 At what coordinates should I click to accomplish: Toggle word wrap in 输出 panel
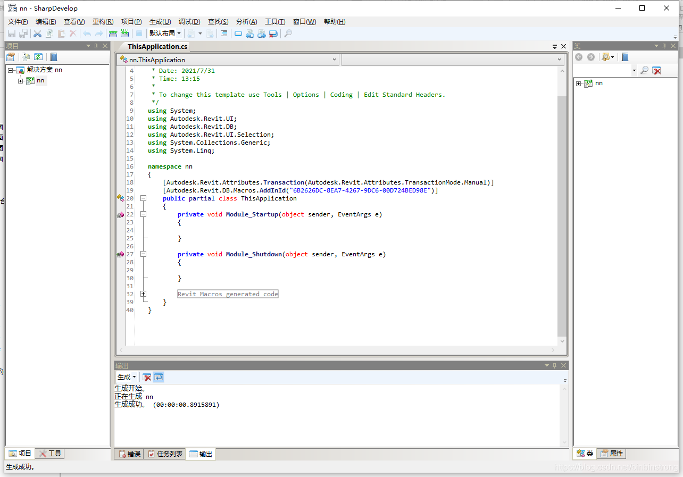tap(159, 377)
